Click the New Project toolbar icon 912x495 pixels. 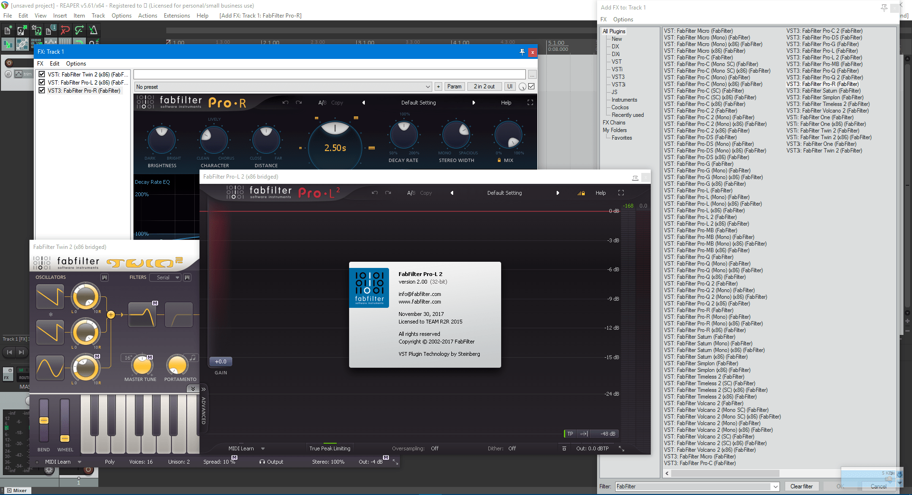8,30
